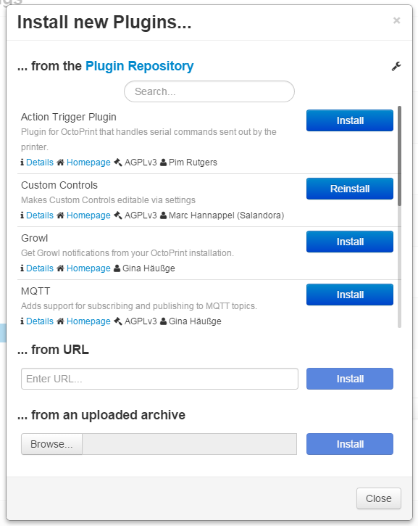
Task: Click the user icon next to Pim Rutgers
Action: pyautogui.click(x=164, y=163)
